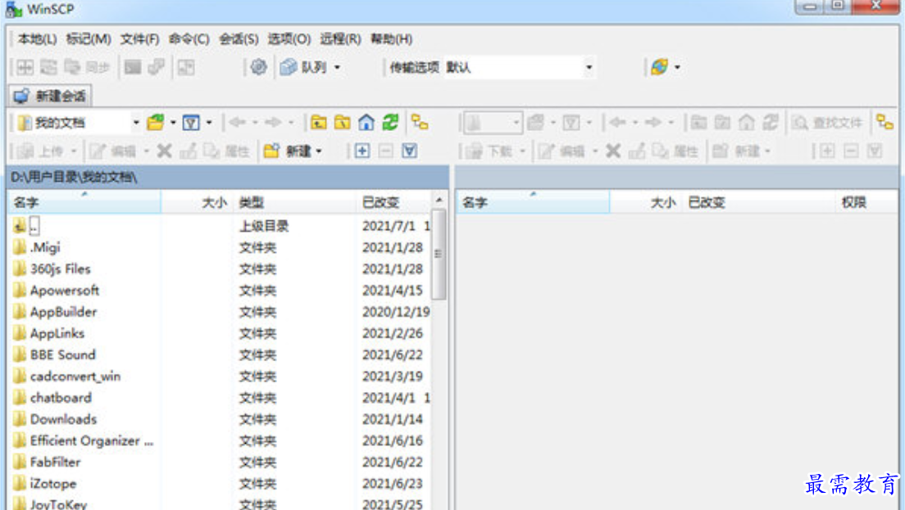Click the remote home directory icon
The width and height of the screenshot is (905, 510).
tap(747, 123)
